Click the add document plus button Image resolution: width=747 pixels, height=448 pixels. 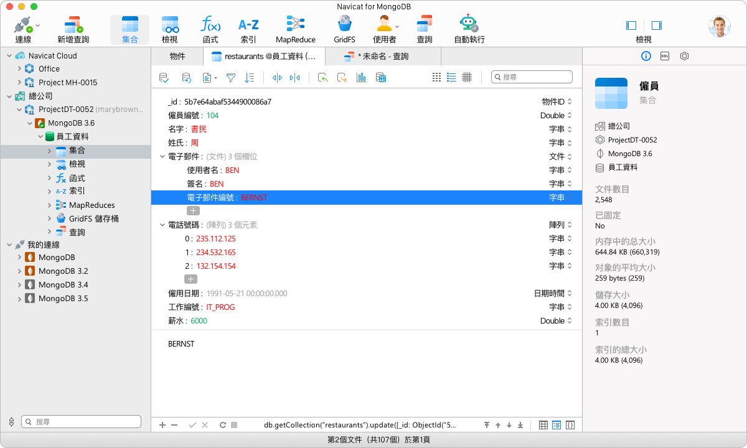tap(162, 425)
